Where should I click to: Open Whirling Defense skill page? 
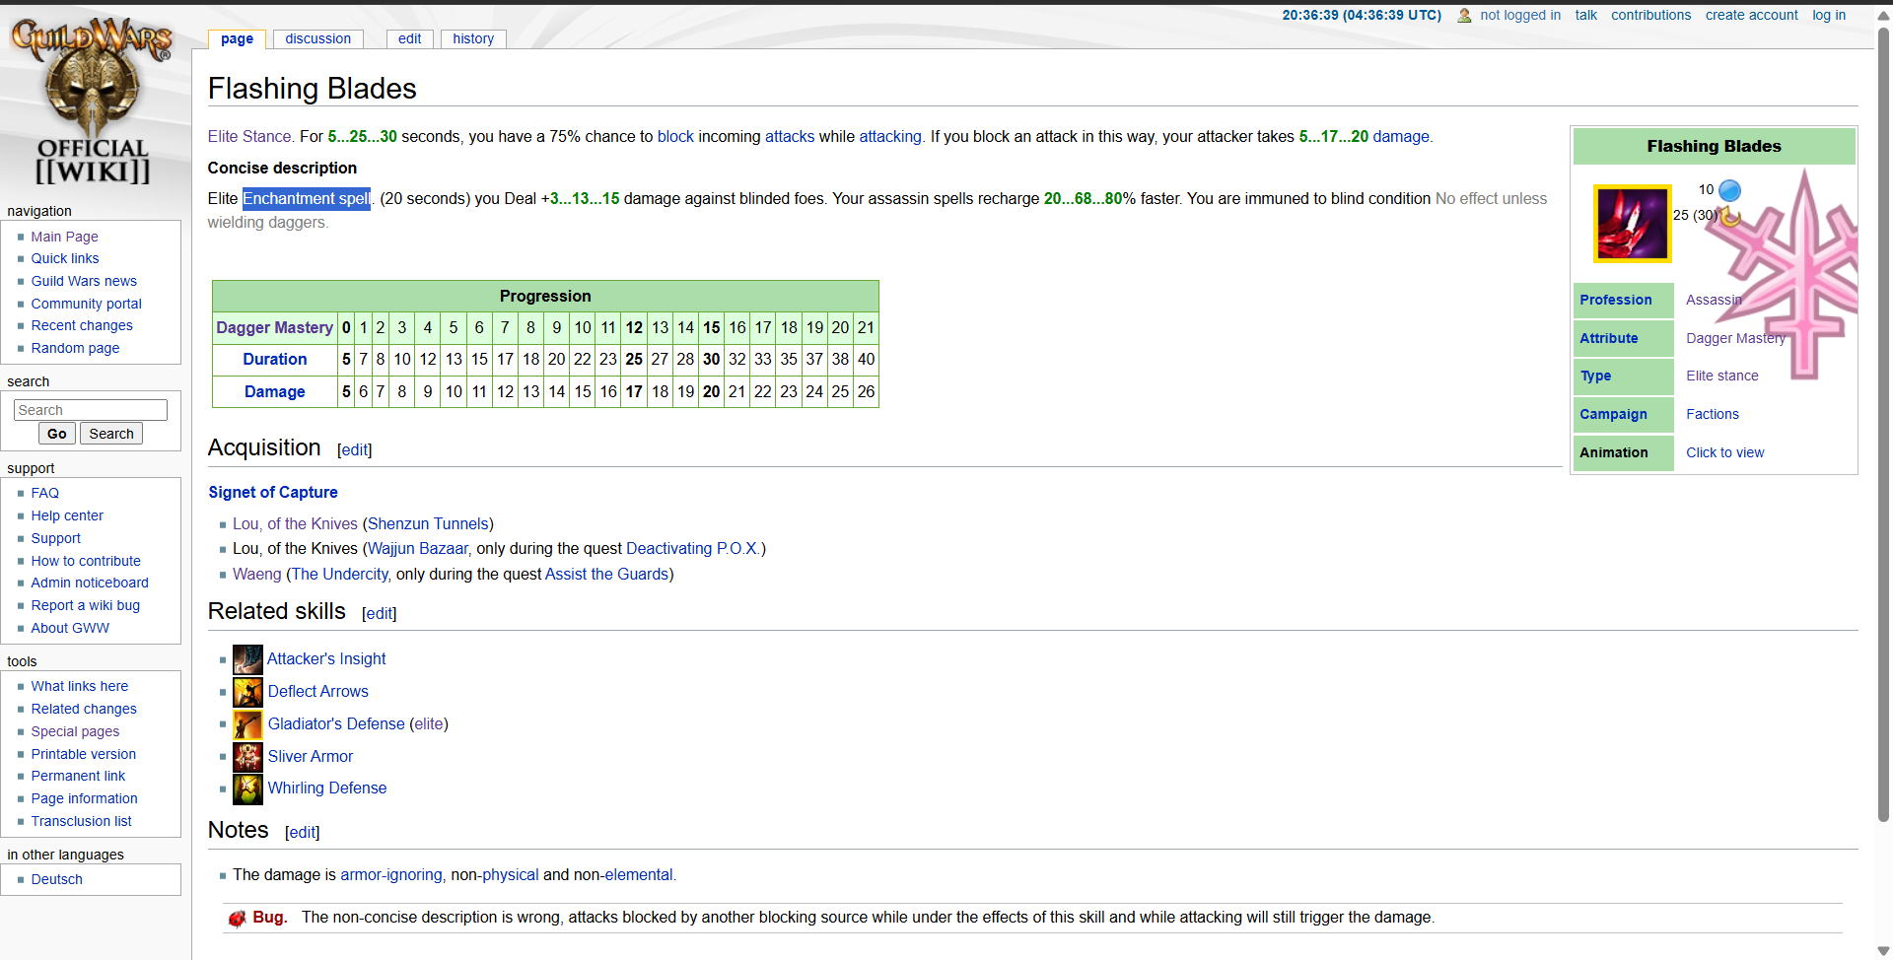point(327,788)
